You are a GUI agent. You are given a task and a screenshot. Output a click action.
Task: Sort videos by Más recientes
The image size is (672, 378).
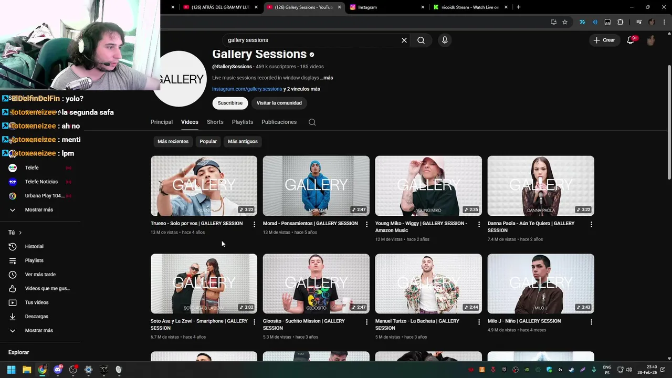(x=173, y=141)
